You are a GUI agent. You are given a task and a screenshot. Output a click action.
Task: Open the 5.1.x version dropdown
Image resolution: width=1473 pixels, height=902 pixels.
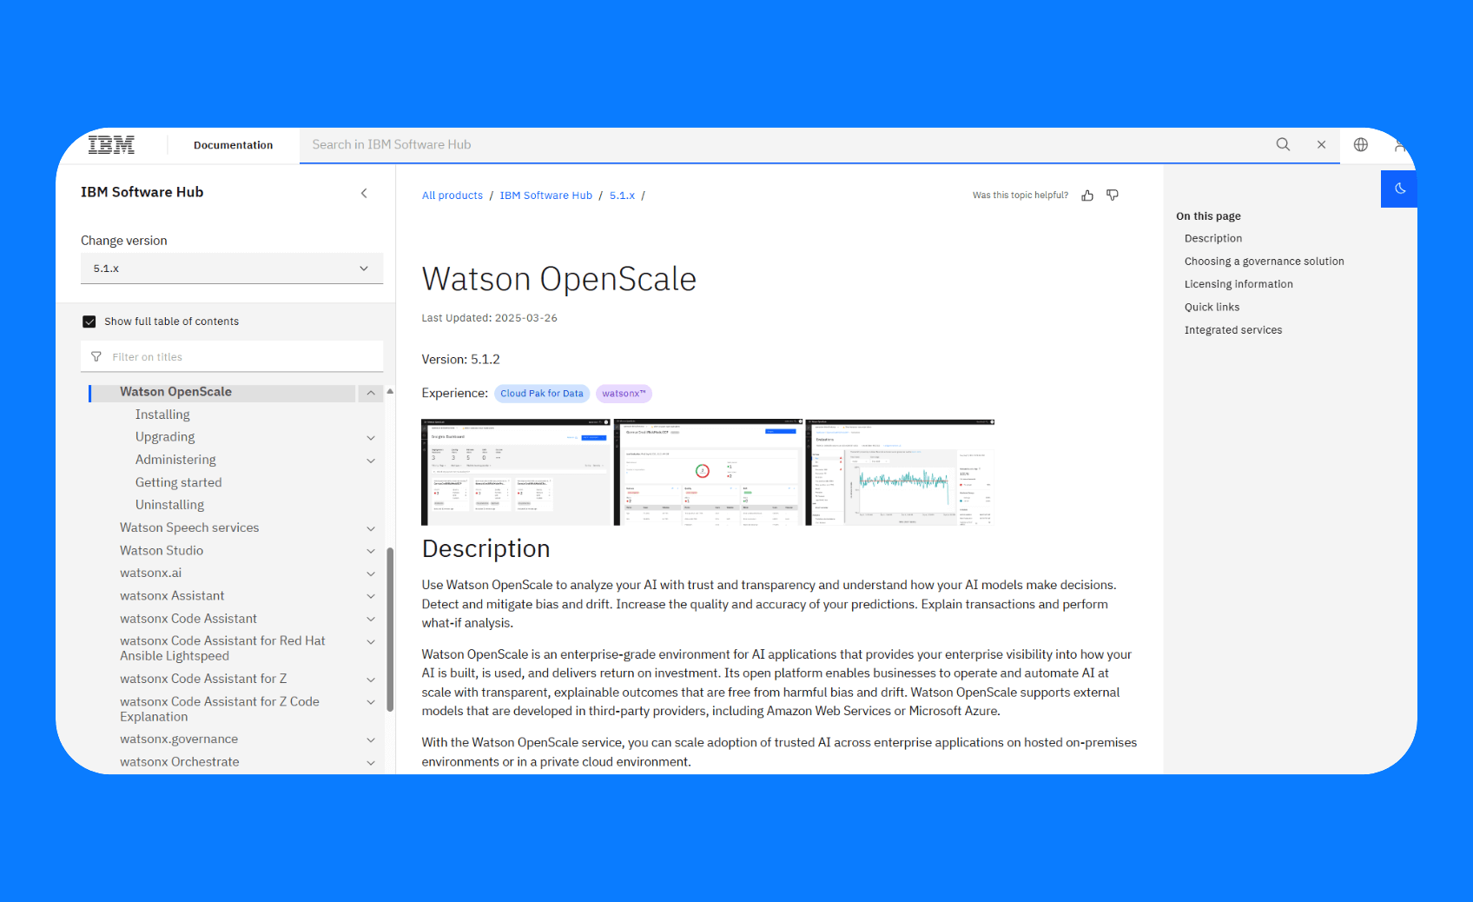232,269
